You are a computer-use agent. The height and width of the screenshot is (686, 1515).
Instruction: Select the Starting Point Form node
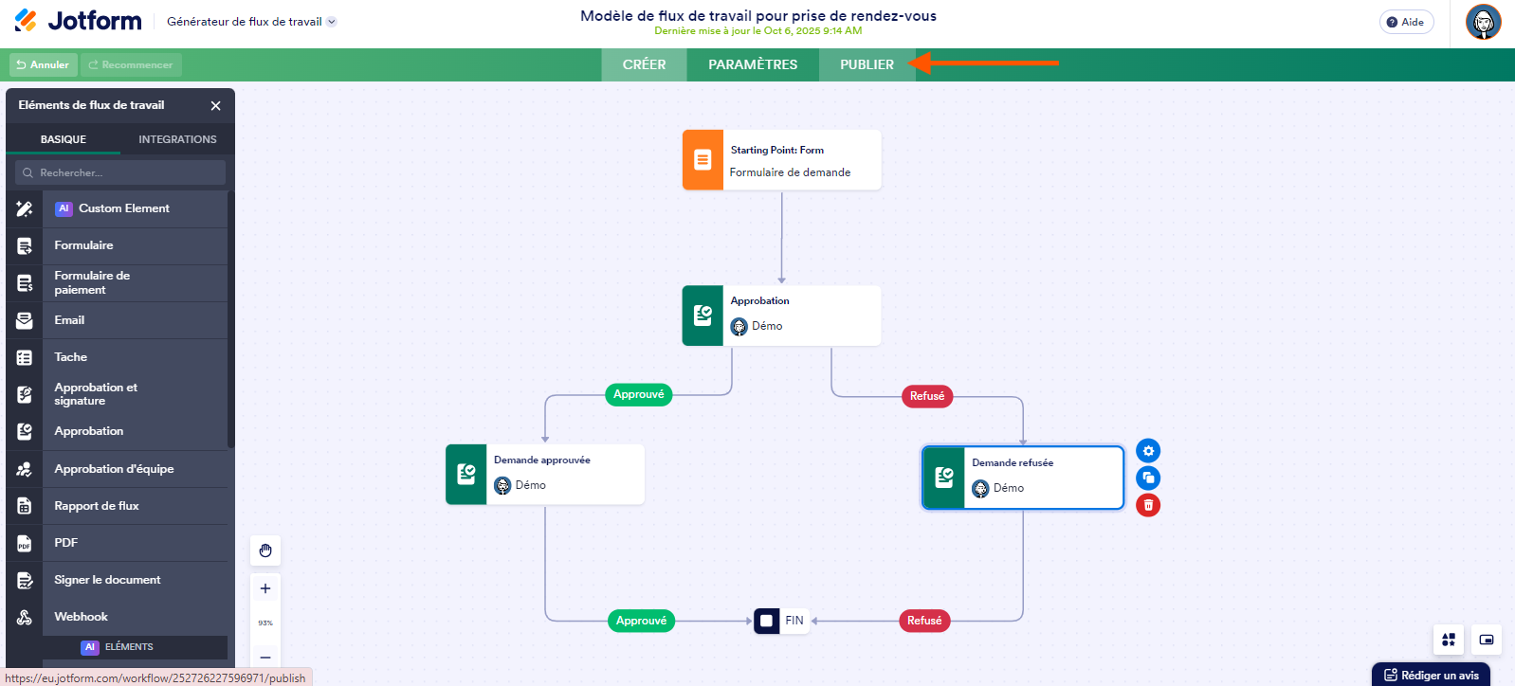click(x=782, y=160)
